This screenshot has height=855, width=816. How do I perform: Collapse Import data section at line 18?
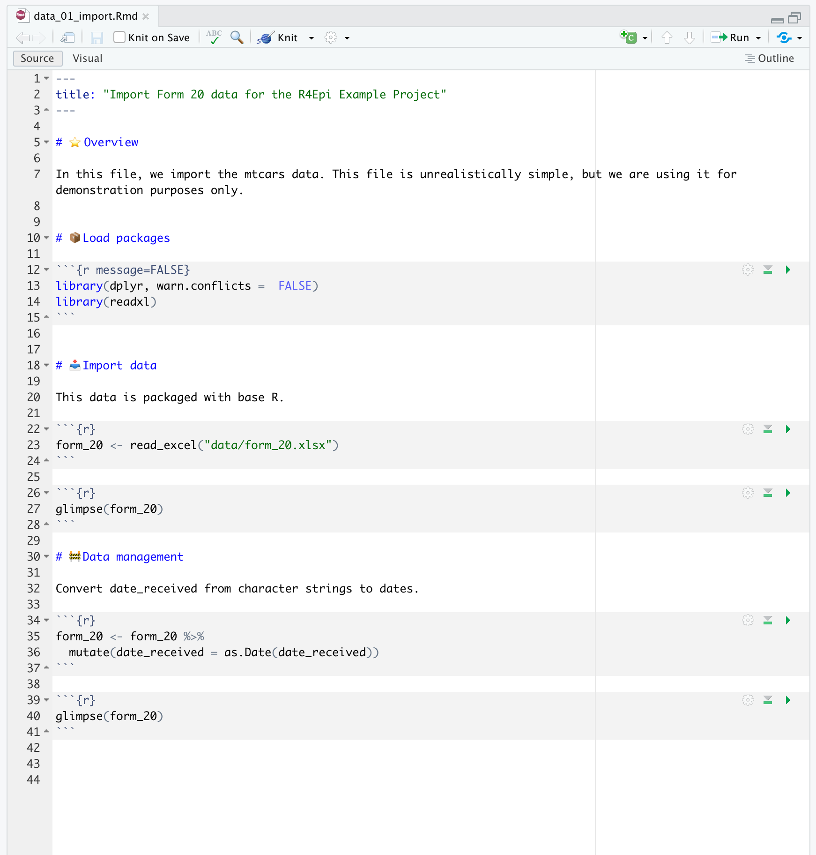[46, 366]
